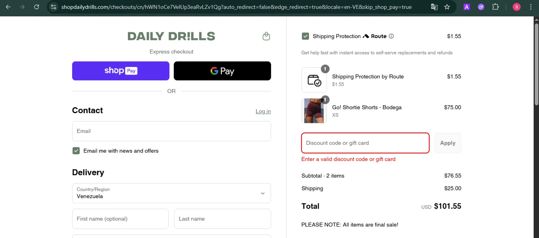Go back to the previous page

tap(8, 7)
